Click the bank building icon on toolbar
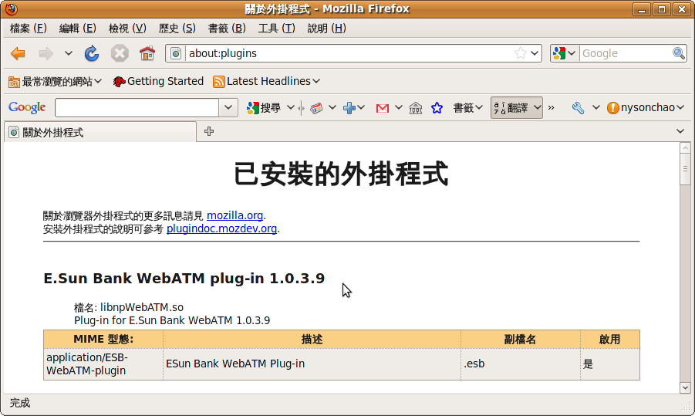Viewport: 695px width, 416px height. tap(415, 108)
